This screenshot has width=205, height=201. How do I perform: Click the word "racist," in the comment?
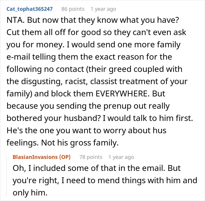click(76, 82)
